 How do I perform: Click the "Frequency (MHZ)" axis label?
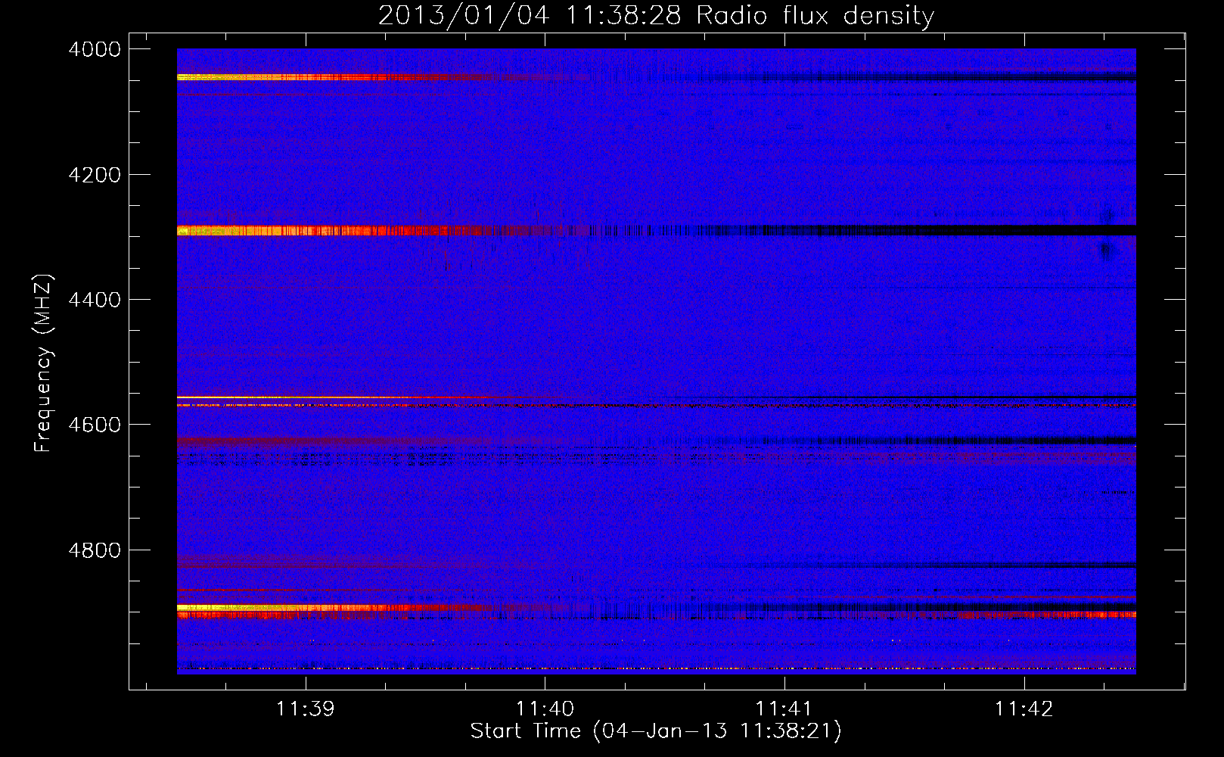[43, 363]
